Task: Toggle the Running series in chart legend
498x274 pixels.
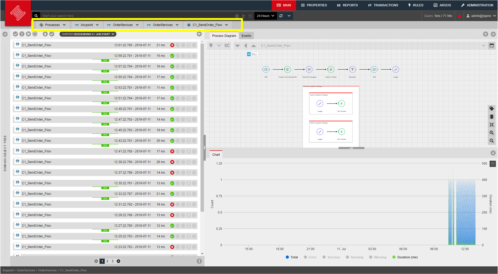Action: click(x=355, y=257)
